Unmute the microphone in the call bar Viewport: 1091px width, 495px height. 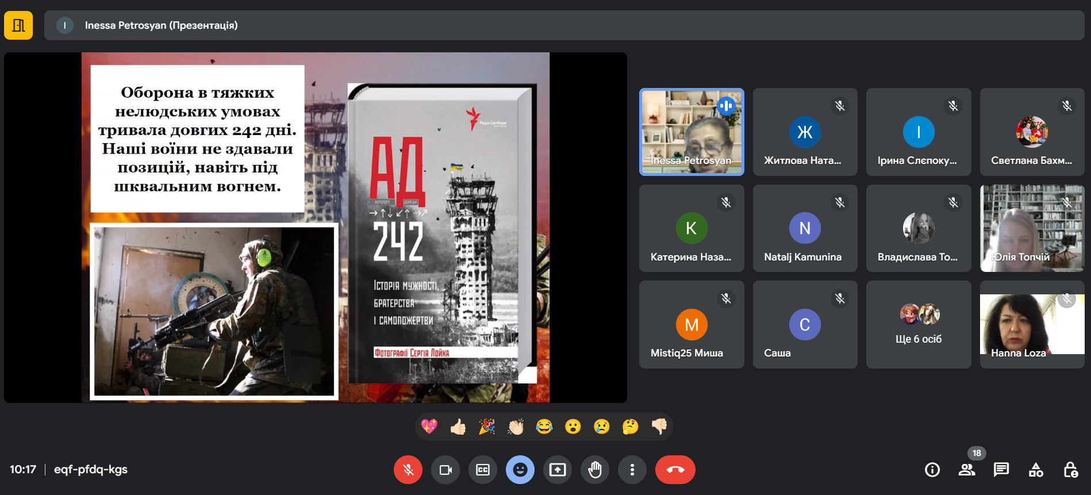pos(408,470)
